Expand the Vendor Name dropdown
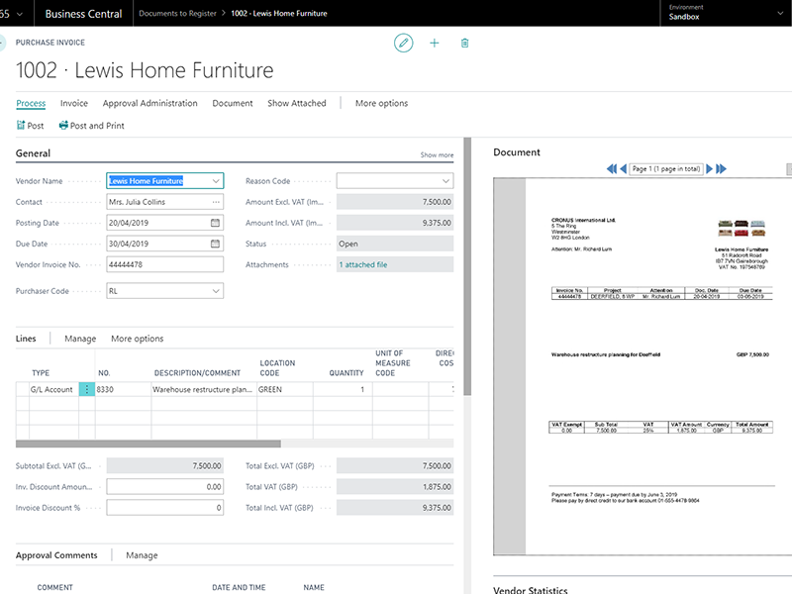The height and width of the screenshot is (594, 792). point(216,181)
